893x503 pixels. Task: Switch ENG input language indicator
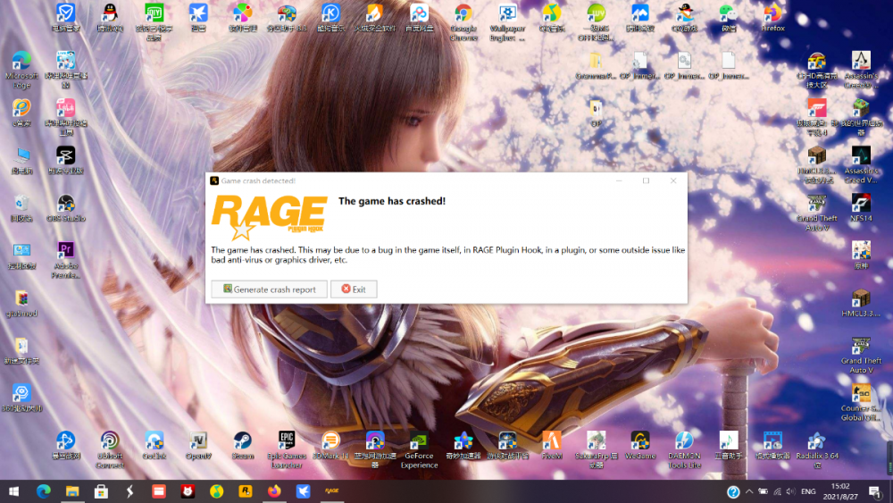[807, 491]
